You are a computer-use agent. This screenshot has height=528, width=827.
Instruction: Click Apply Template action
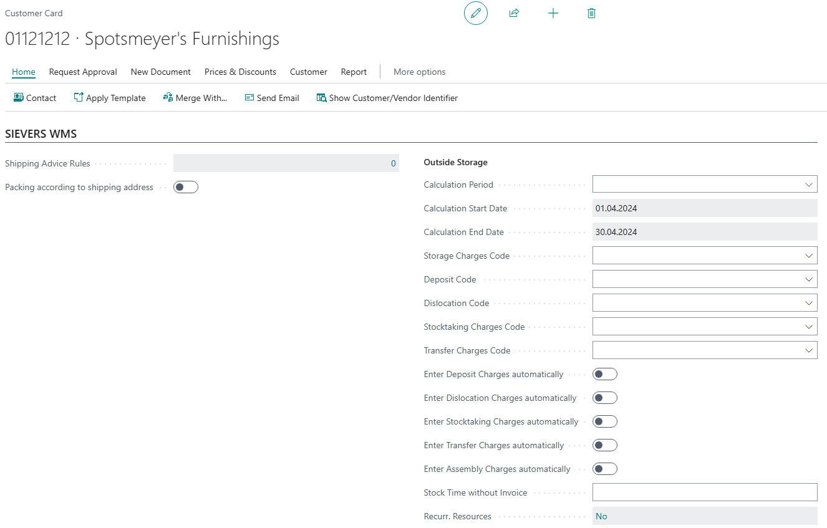tap(110, 98)
